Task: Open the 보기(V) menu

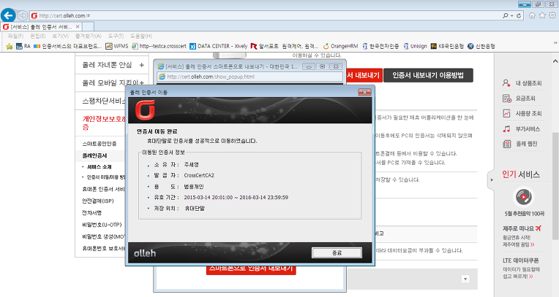Action: (x=60, y=36)
